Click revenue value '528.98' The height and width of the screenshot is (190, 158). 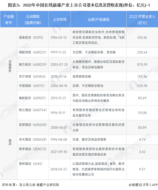click(142, 86)
